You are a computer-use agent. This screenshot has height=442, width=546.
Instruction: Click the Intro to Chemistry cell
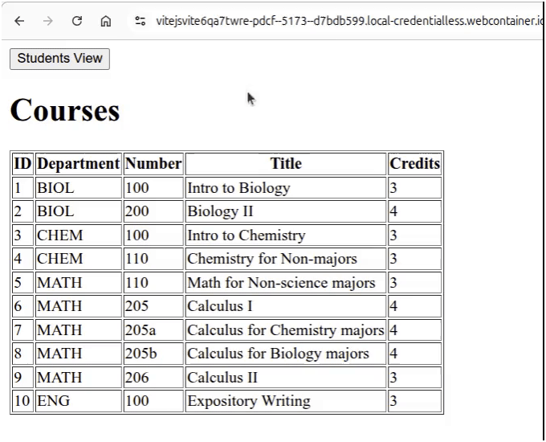tap(246, 235)
